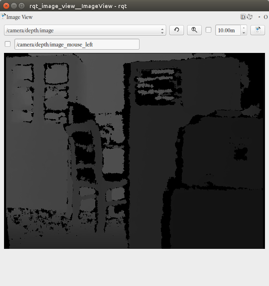
Task: Enable publishing mouse clicks checkbox
Action: (x=8, y=44)
